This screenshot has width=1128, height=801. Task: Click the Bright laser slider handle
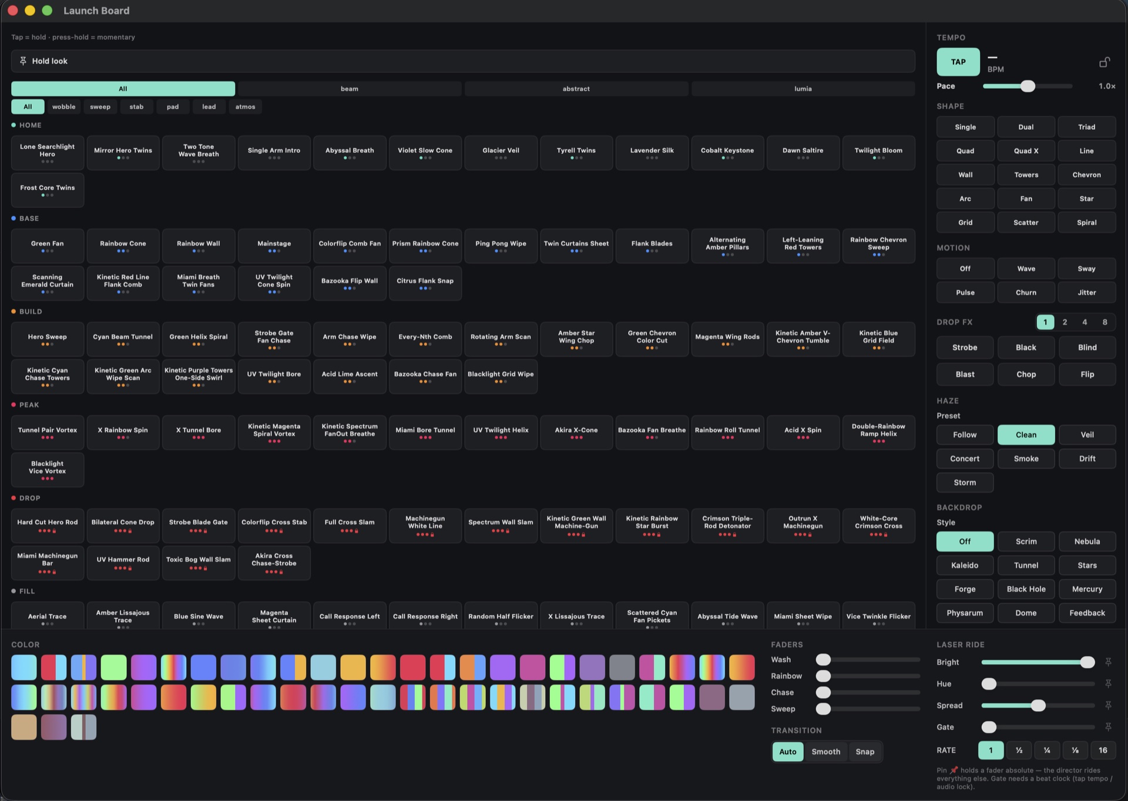tap(1087, 662)
